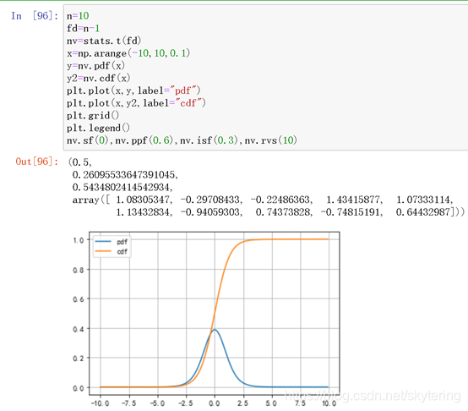Click array value 1.07333114
468x411 pixels.
(424, 200)
